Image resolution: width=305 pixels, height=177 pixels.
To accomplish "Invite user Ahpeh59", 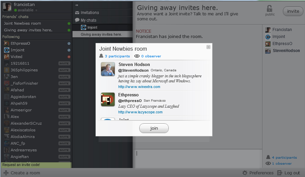I will [64, 103].
